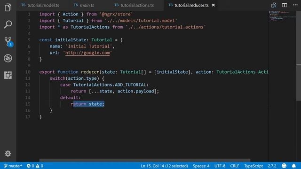This screenshot has height=169, width=301.
Task: Click the 'reducer' function name
Action: [90, 72]
